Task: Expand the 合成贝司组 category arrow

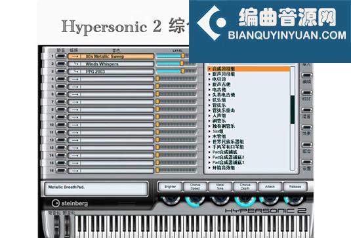Action: coord(210,69)
